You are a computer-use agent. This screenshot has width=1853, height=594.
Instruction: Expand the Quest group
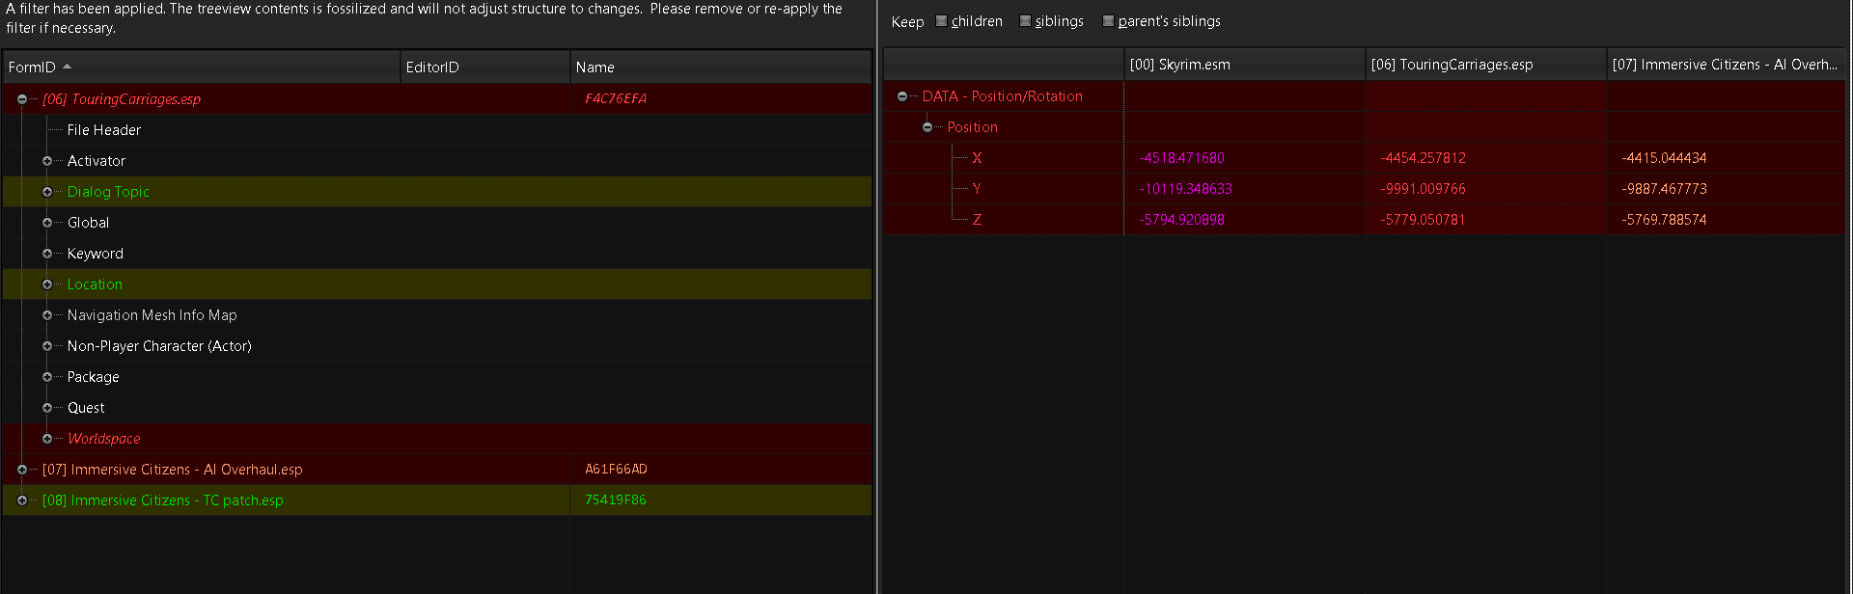[46, 408]
